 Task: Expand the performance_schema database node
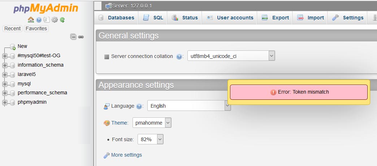point(5,93)
